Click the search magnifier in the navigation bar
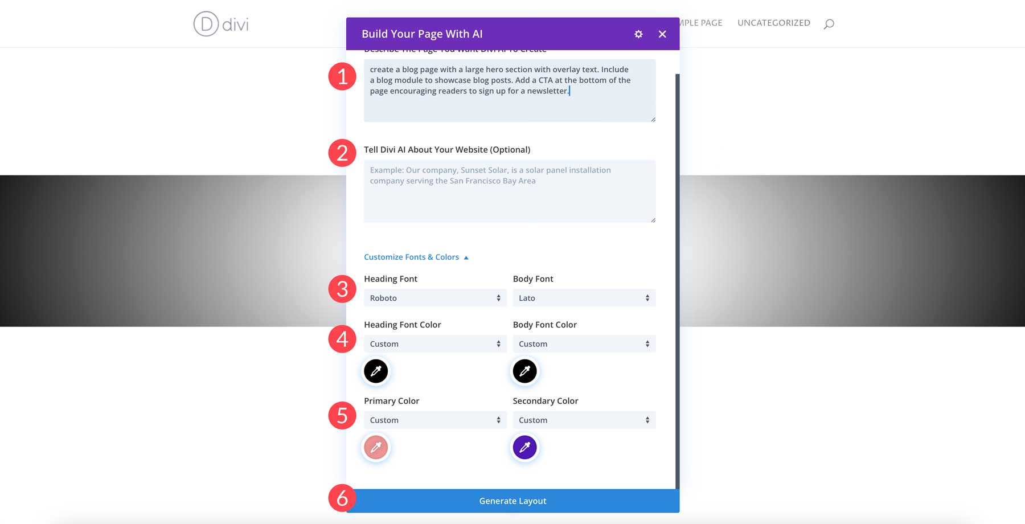The height and width of the screenshot is (524, 1025). [829, 23]
